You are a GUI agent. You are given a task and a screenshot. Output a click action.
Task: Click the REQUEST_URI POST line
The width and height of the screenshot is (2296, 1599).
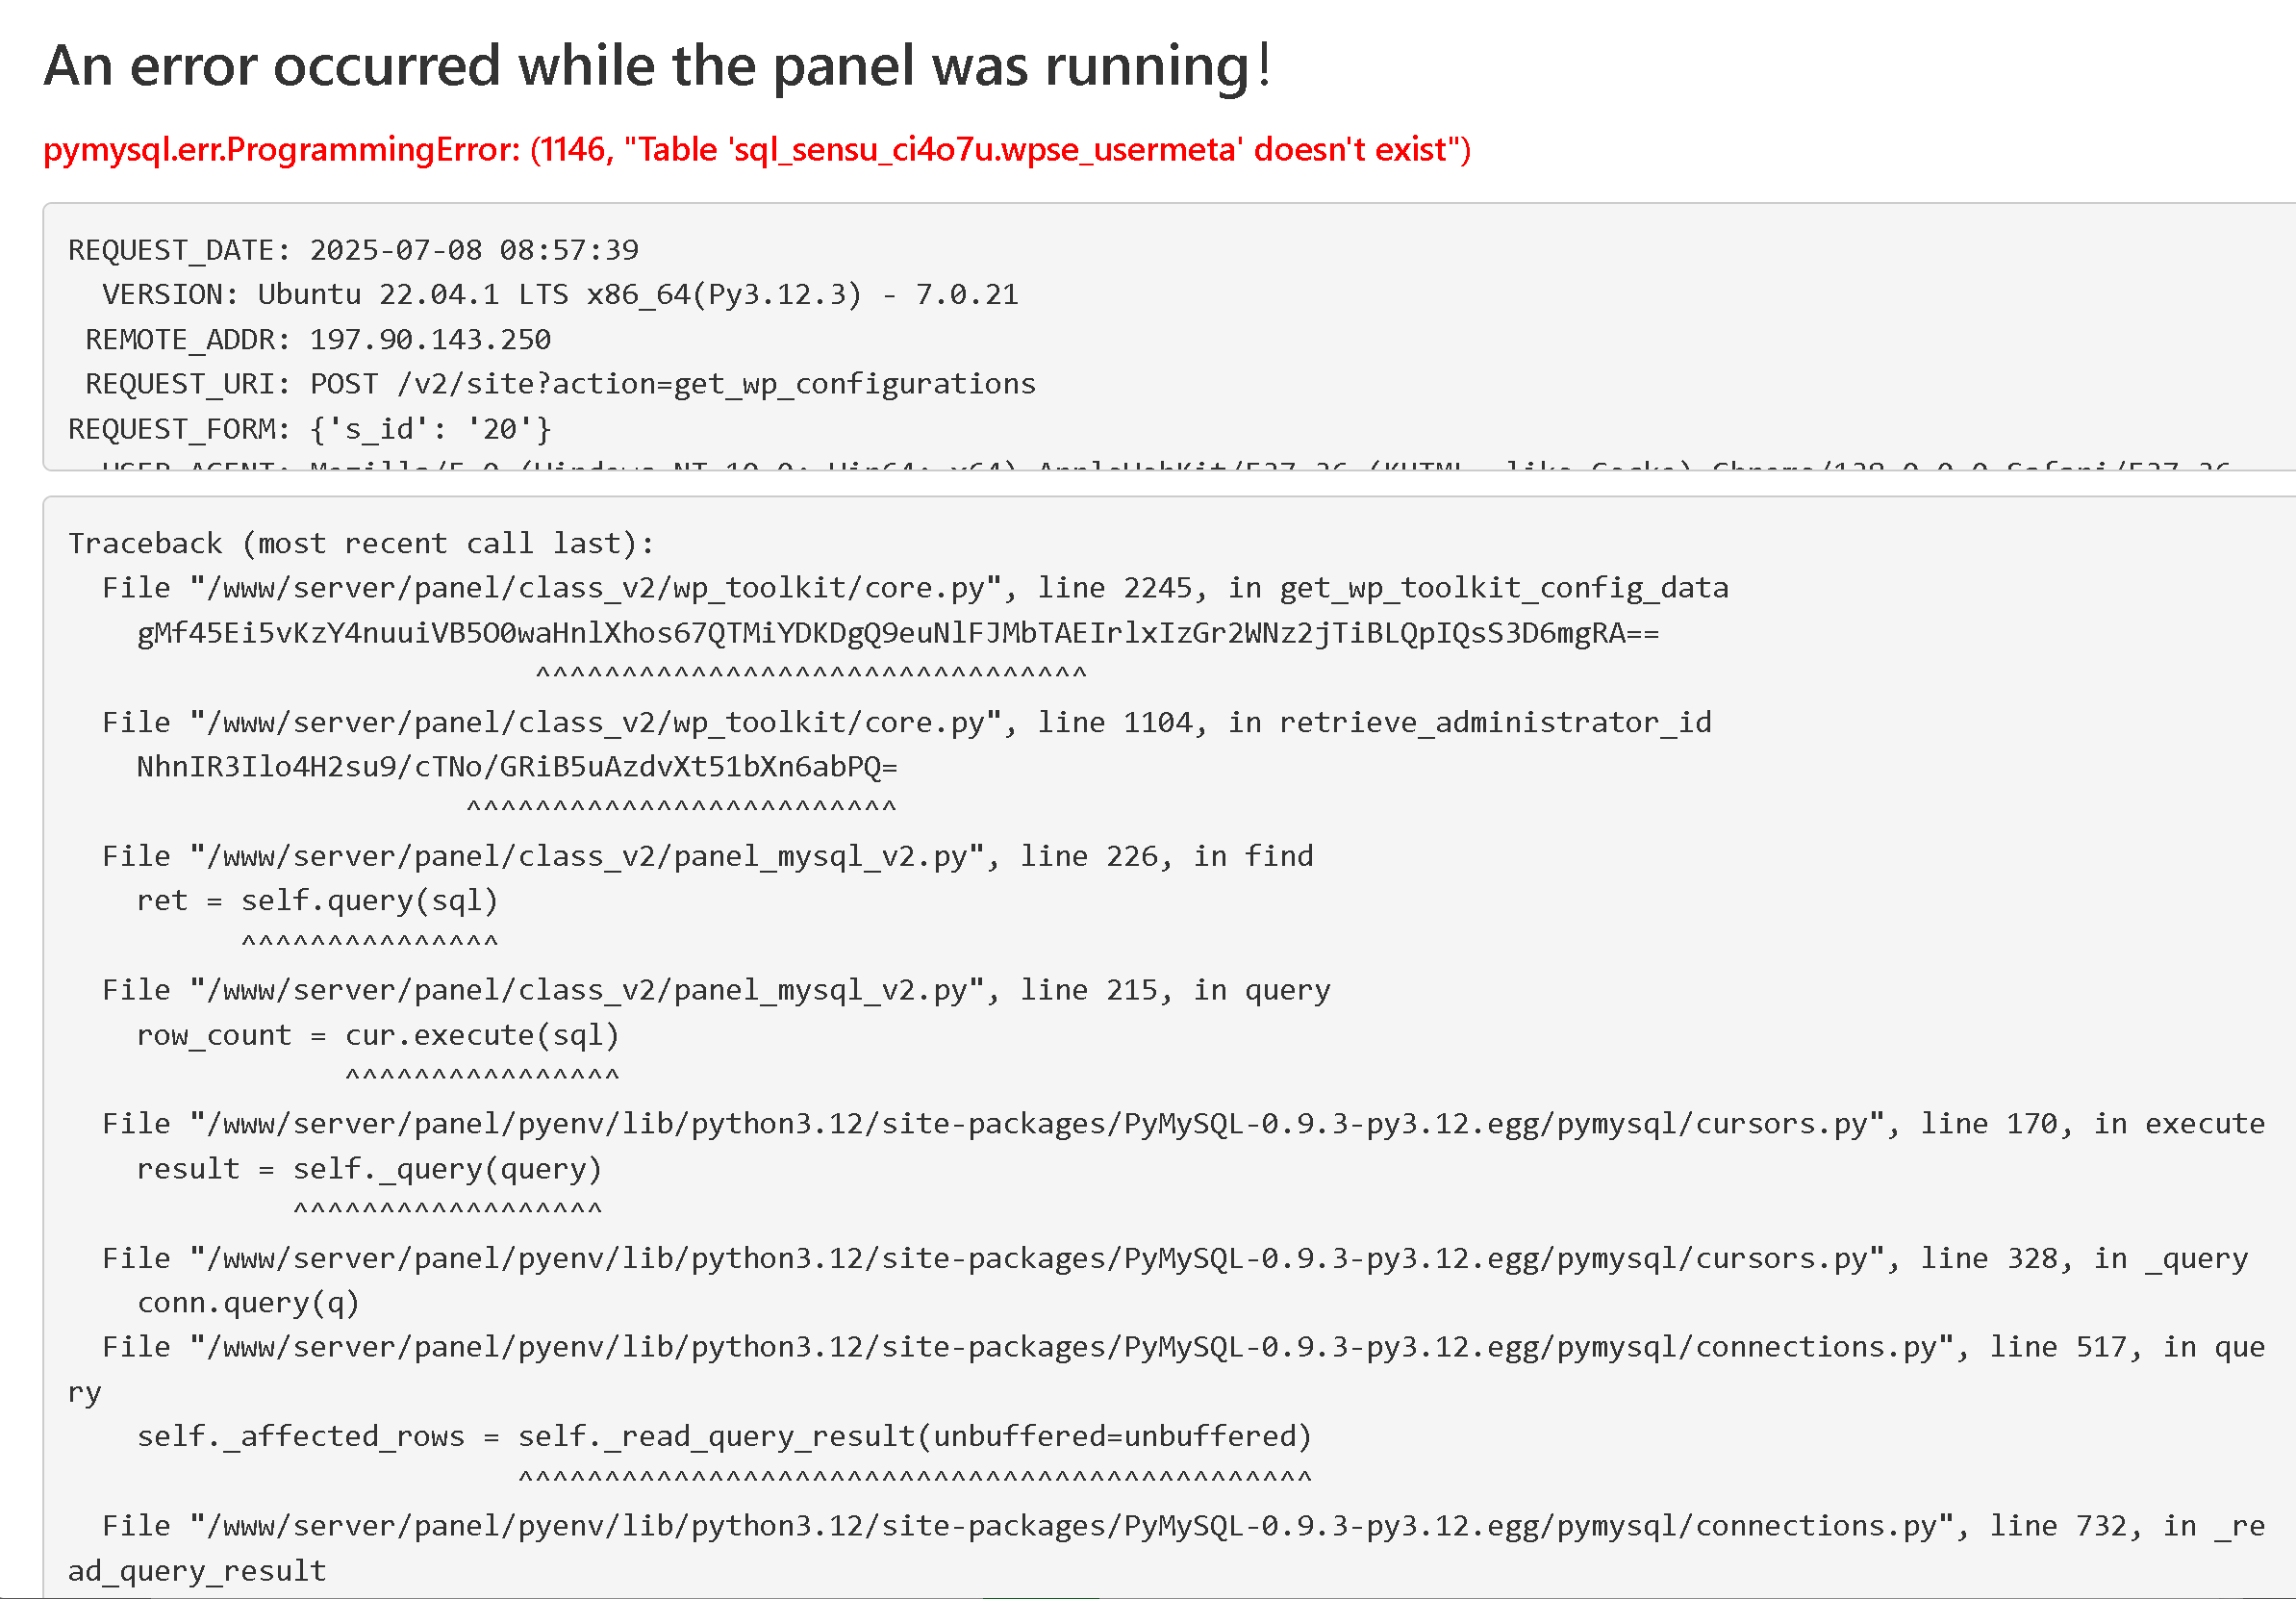560,384
